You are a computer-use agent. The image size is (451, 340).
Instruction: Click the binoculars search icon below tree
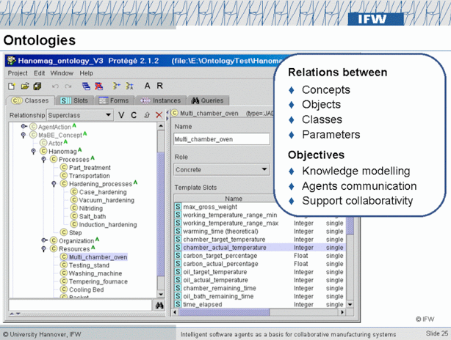click(x=159, y=306)
